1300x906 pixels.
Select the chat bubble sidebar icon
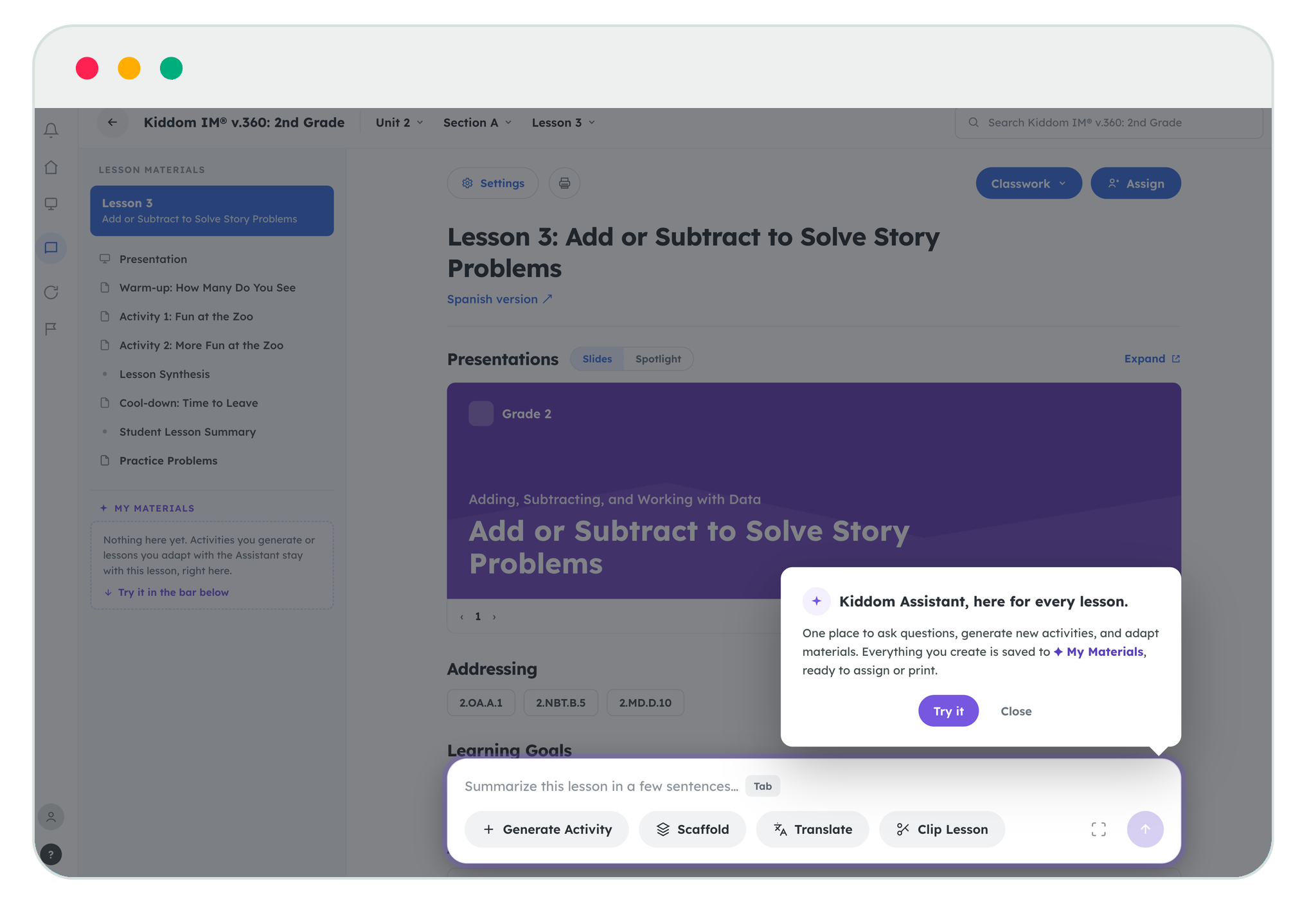tap(51, 248)
